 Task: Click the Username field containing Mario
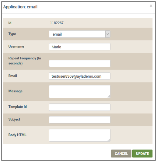(80, 47)
